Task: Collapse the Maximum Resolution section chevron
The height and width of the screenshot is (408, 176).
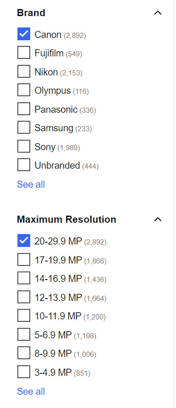Action: [x=158, y=219]
